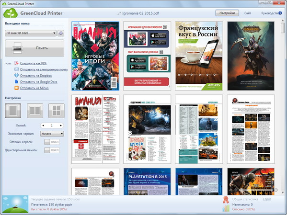Click the copies count field showing 1
Screen dimensions: 287x215
[x=52, y=125]
